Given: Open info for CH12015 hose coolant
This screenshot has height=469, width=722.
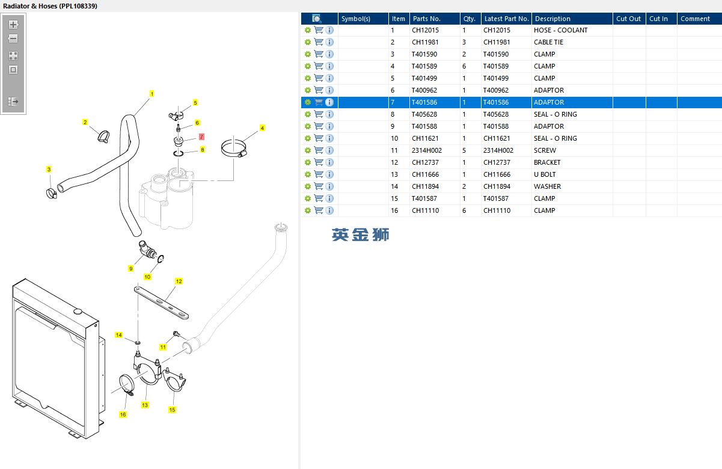Looking at the screenshot, I should point(329,30).
